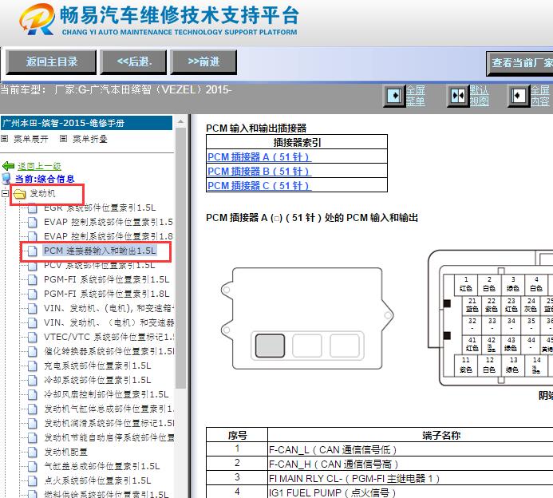This screenshot has height=498, width=553.
Task: Click page icon of 气缸盖总成部件位置索引1.5L
Action: click(33, 467)
